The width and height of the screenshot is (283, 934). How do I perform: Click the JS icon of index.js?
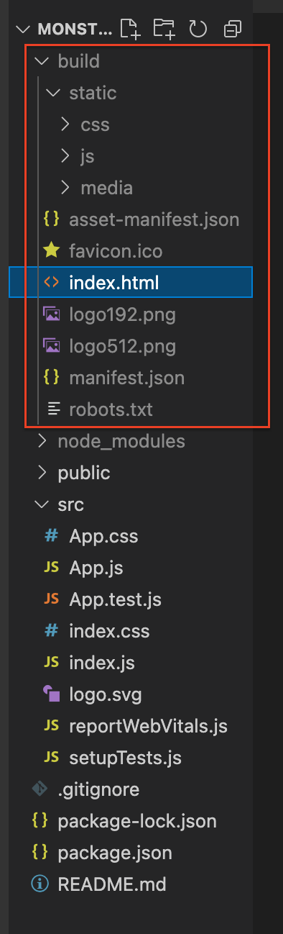pos(52,663)
